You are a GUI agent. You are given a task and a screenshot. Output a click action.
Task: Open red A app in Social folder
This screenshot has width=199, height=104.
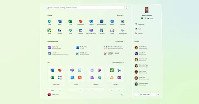click(80, 78)
